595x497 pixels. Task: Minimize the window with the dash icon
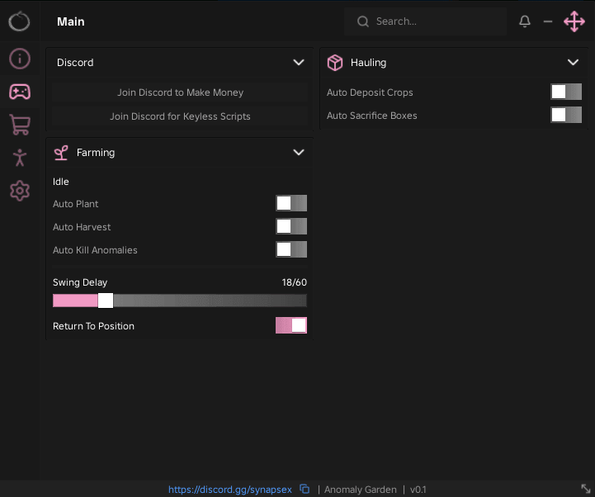(548, 21)
